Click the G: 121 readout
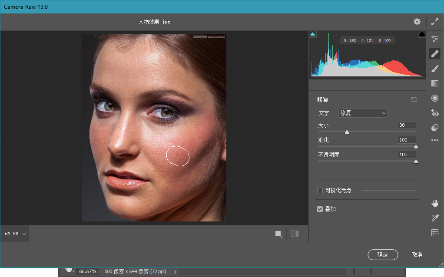This screenshot has height=277, width=444. (x=367, y=41)
